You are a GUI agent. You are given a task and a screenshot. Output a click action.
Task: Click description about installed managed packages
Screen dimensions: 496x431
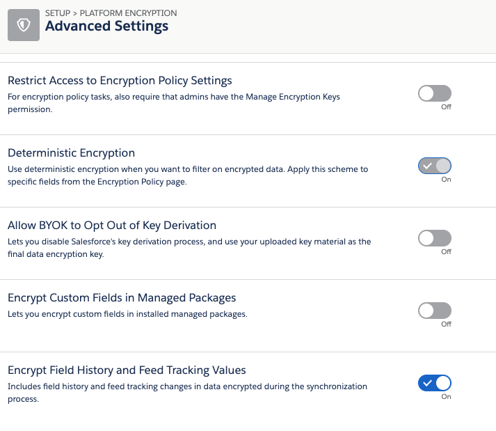pyautogui.click(x=127, y=314)
